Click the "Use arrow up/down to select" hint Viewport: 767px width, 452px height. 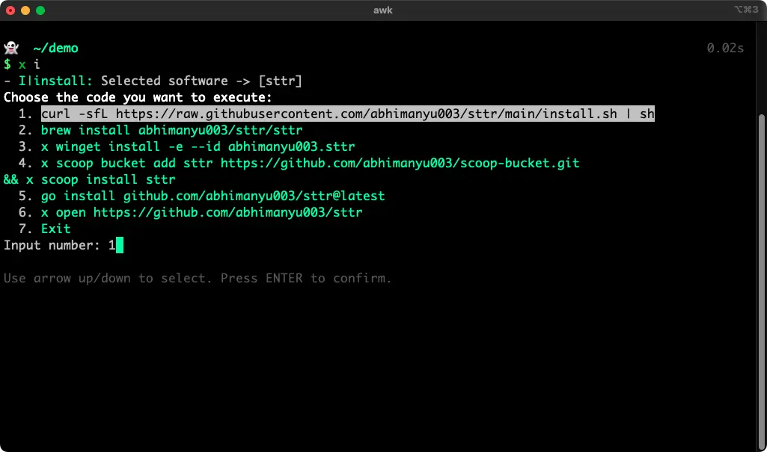point(198,278)
